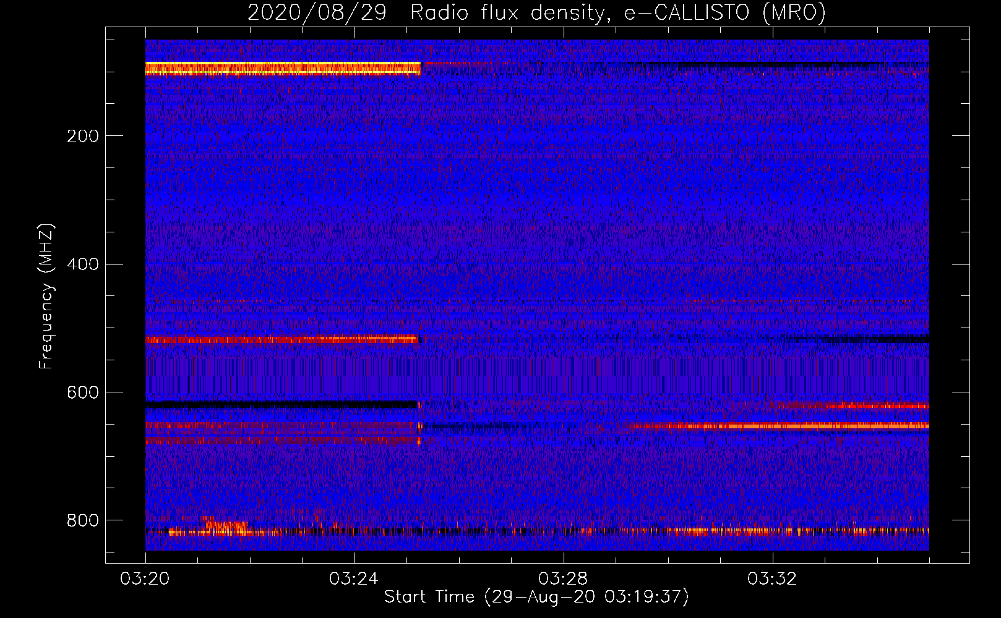Click the 200 frequency tick label
This screenshot has width=1001, height=618.
tap(83, 136)
